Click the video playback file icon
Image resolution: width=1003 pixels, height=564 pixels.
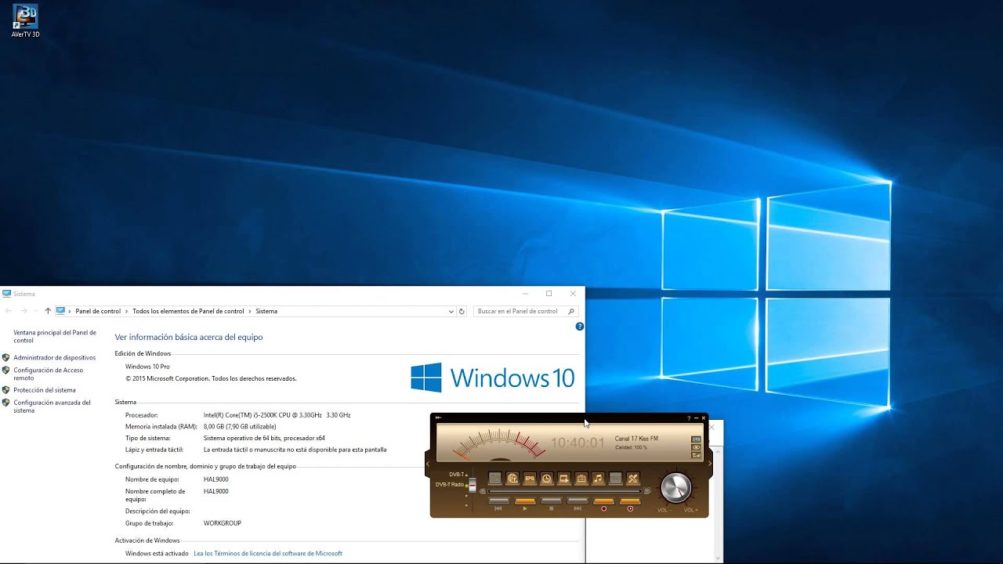click(564, 478)
